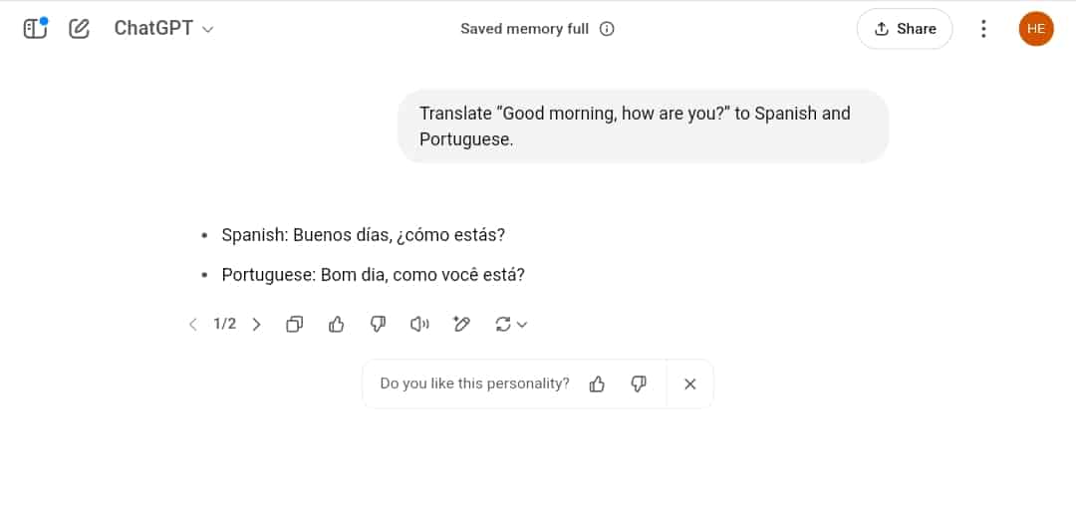
Task: Thumbs up the translation response
Action: tap(337, 325)
